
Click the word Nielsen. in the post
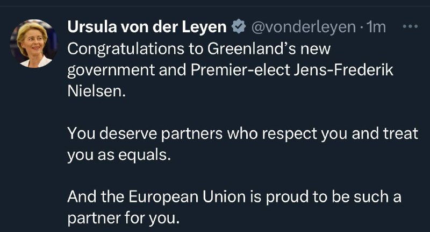97,91
